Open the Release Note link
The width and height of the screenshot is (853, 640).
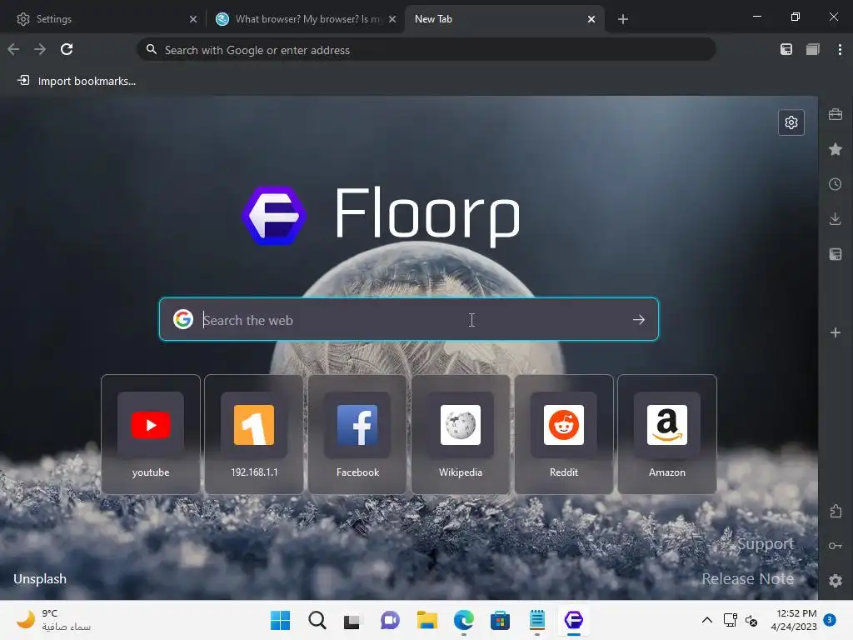[747, 578]
